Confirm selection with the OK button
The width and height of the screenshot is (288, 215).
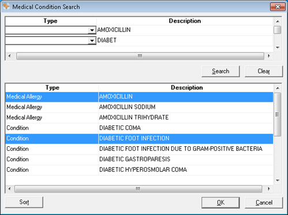point(220,202)
